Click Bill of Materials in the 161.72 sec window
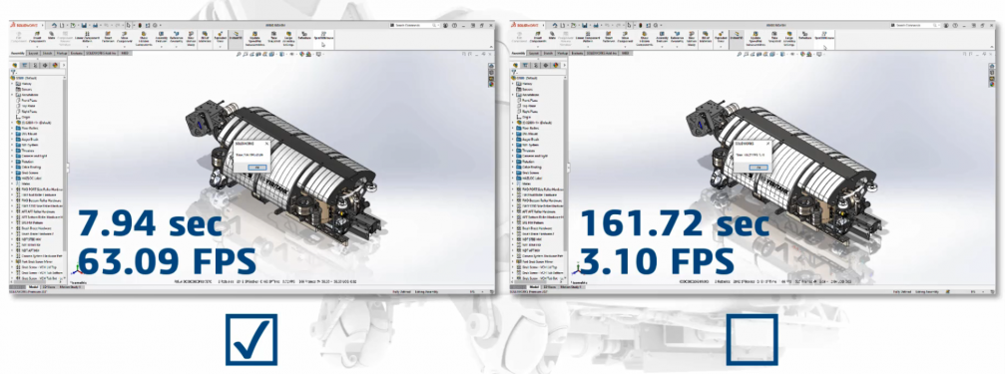The height and width of the screenshot is (374, 1005). pyautogui.click(x=705, y=37)
